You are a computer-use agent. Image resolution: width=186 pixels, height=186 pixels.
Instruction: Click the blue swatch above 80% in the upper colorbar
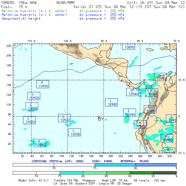156,165
